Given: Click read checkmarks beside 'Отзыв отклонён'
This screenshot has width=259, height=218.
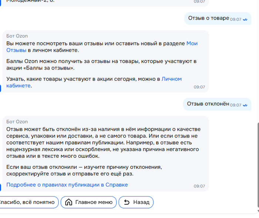Looking at the screenshot, I should (245, 105).
